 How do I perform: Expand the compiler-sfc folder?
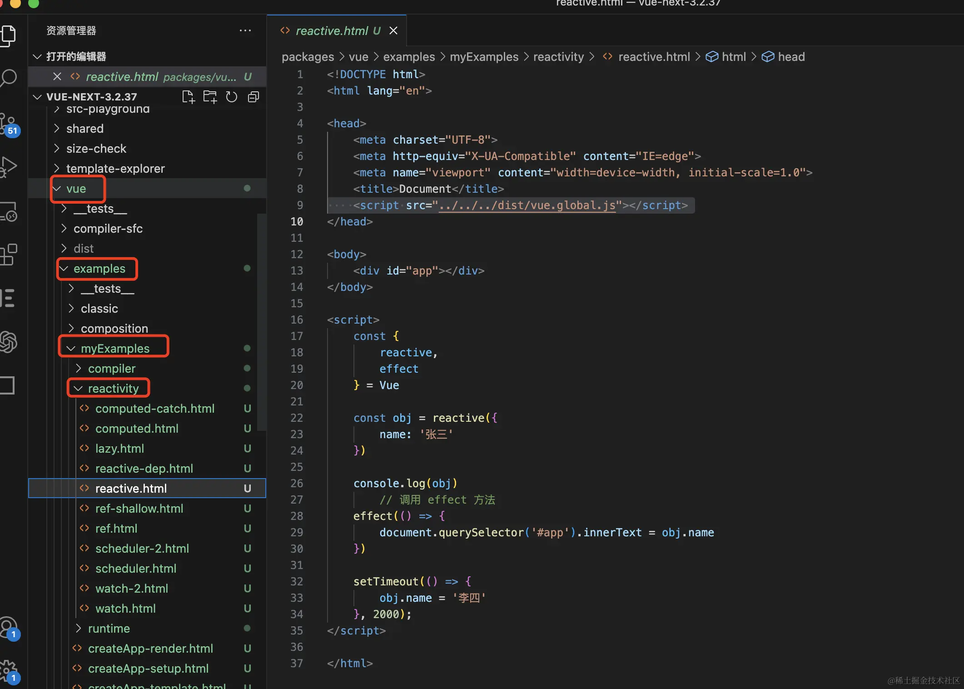click(x=108, y=229)
